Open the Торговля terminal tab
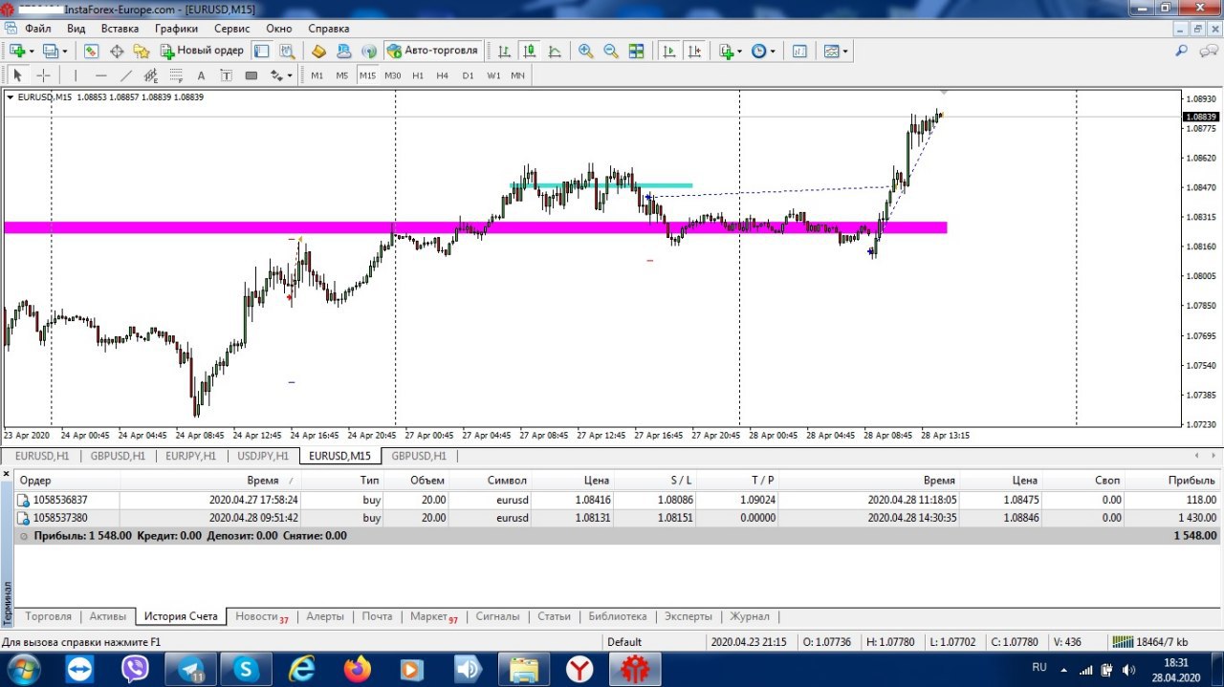This screenshot has width=1224, height=687. tap(48, 616)
